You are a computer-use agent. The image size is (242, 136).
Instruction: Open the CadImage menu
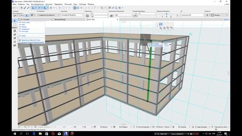click(82, 4)
